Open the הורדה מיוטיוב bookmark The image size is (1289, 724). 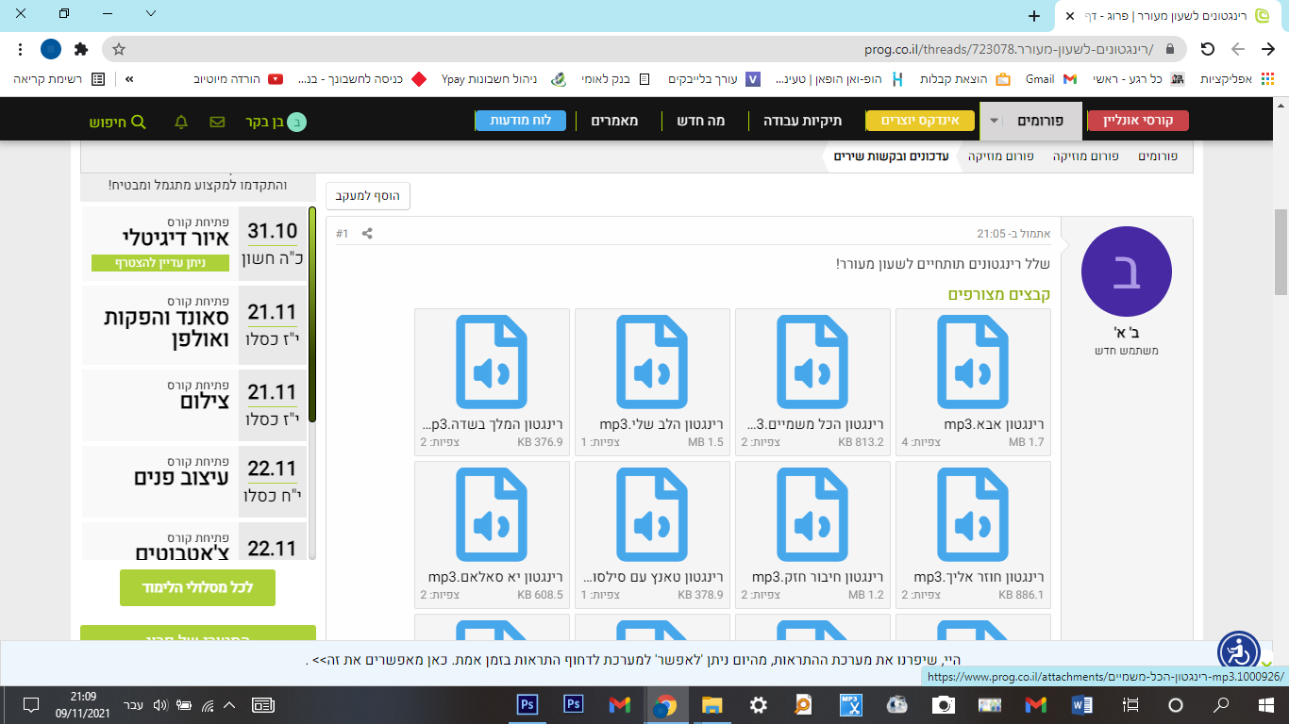tap(238, 79)
